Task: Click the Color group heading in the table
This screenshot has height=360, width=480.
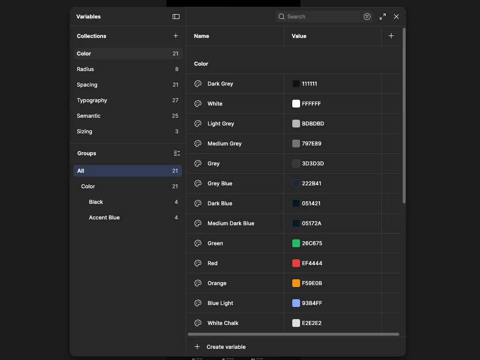Action: tap(201, 64)
